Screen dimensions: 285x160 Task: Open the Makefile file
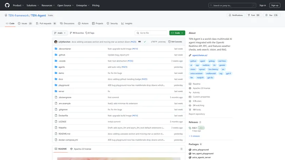click(62, 128)
